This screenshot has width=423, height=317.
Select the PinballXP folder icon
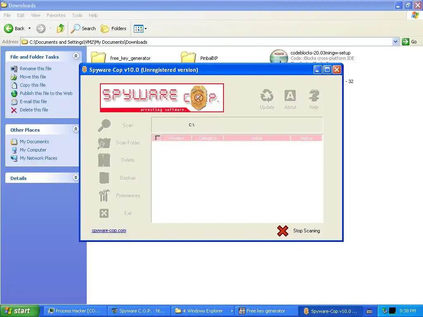point(188,57)
